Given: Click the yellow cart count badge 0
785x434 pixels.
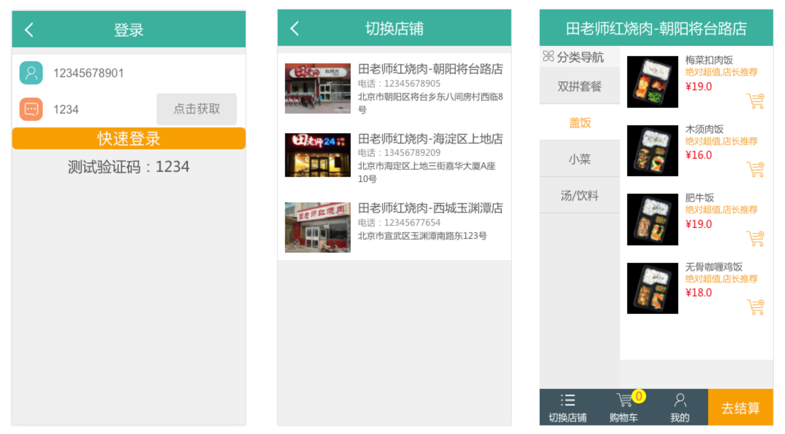Looking at the screenshot, I should coord(639,397).
